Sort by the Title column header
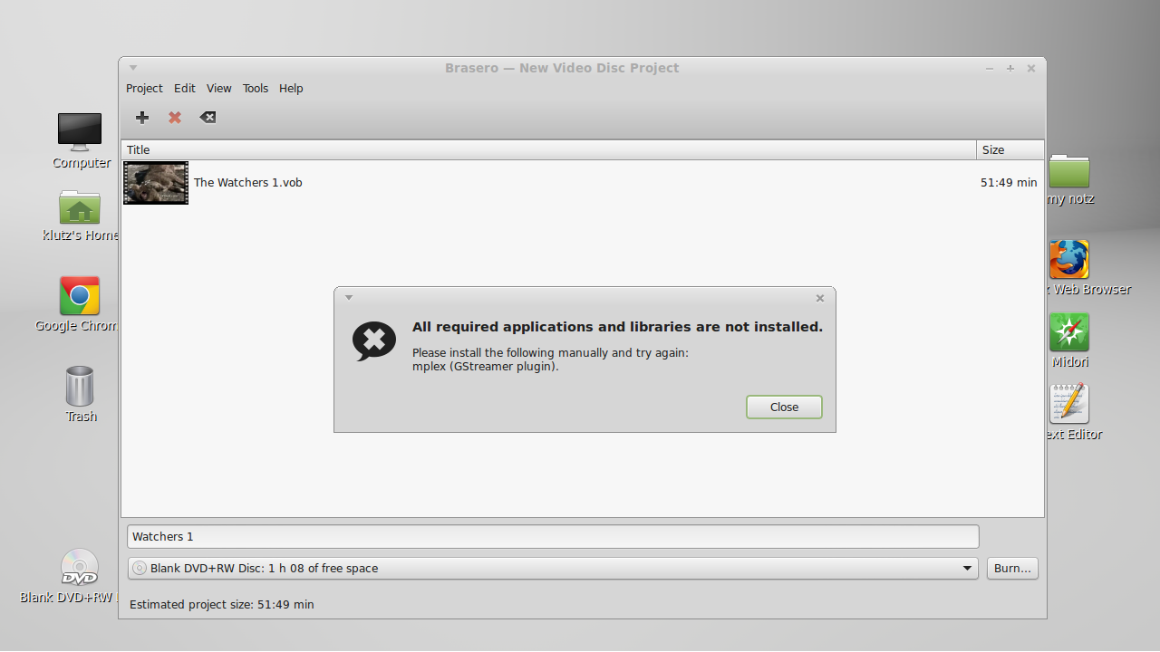1160x652 pixels. point(549,149)
